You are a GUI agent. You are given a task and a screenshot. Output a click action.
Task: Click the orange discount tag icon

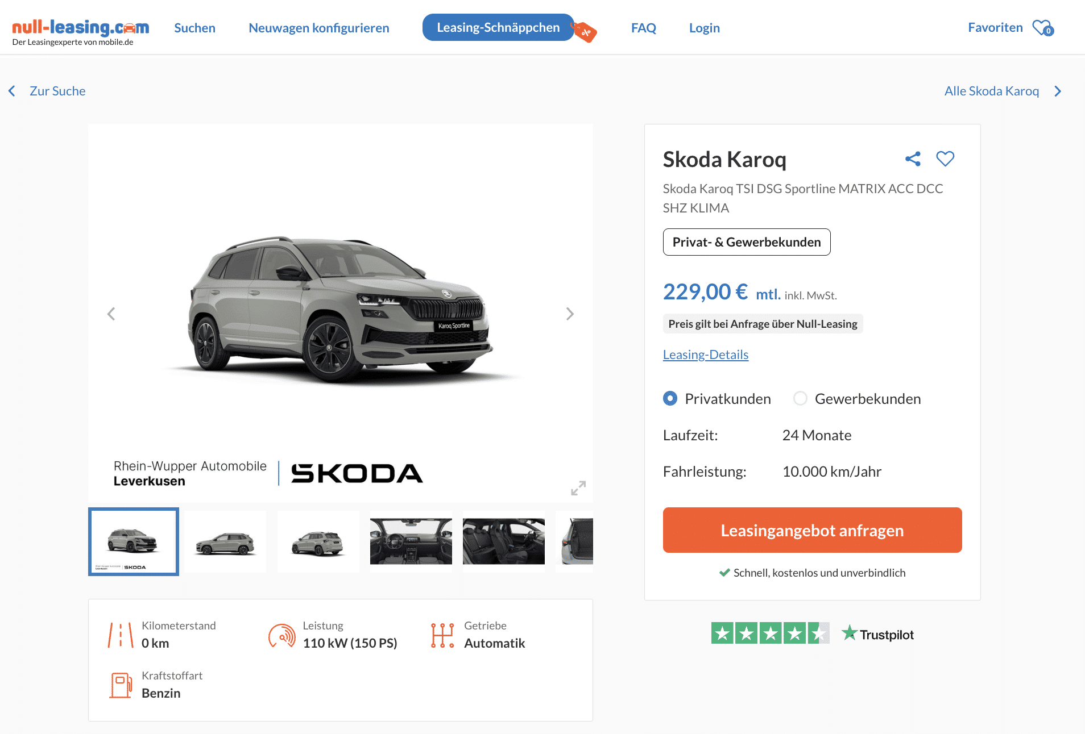coord(585,32)
